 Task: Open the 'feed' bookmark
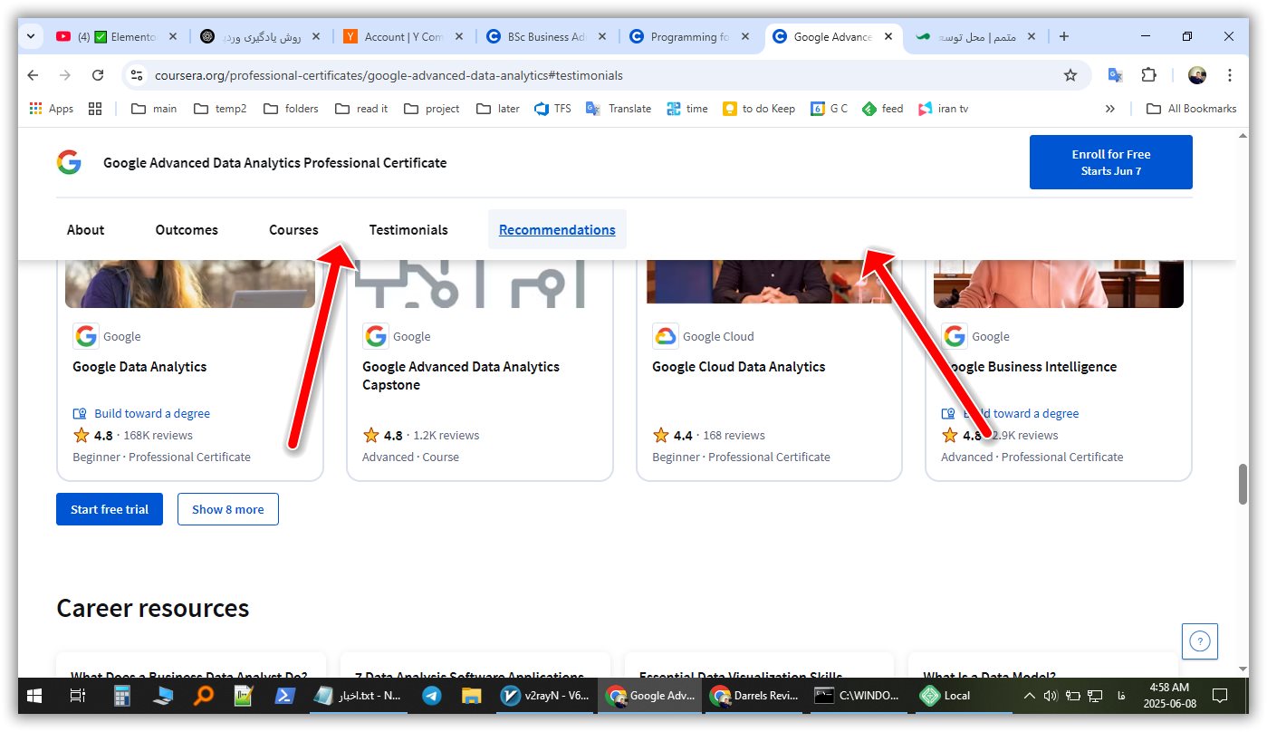click(881, 108)
